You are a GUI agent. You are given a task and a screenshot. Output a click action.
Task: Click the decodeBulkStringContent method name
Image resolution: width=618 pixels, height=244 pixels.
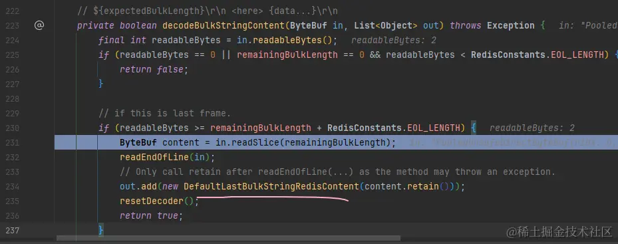pyautogui.click(x=223, y=26)
